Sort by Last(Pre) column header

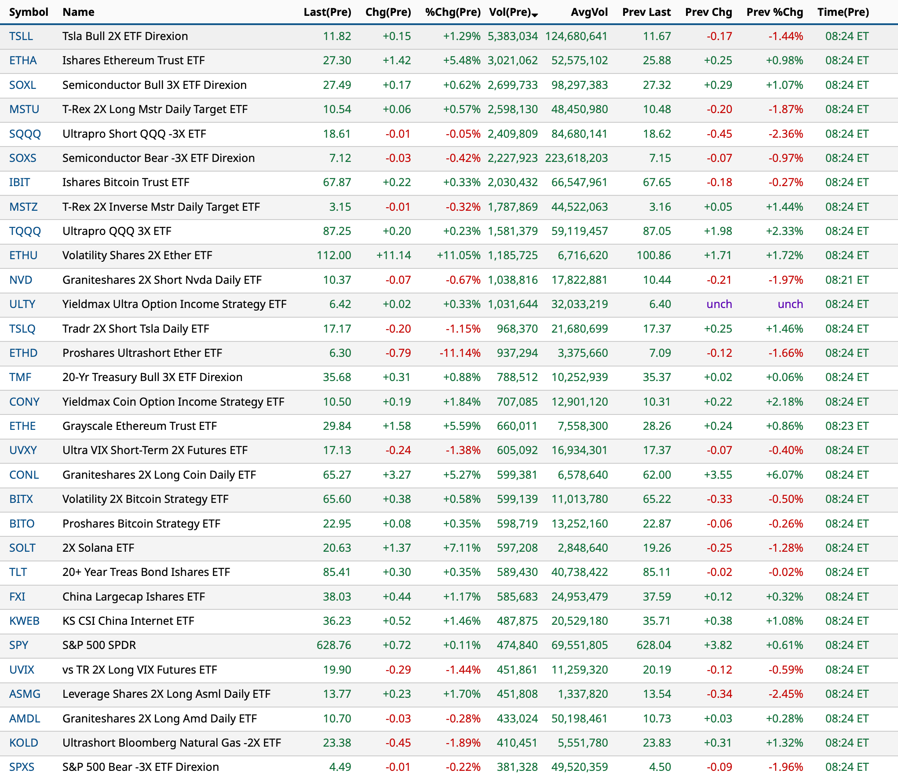tap(327, 12)
